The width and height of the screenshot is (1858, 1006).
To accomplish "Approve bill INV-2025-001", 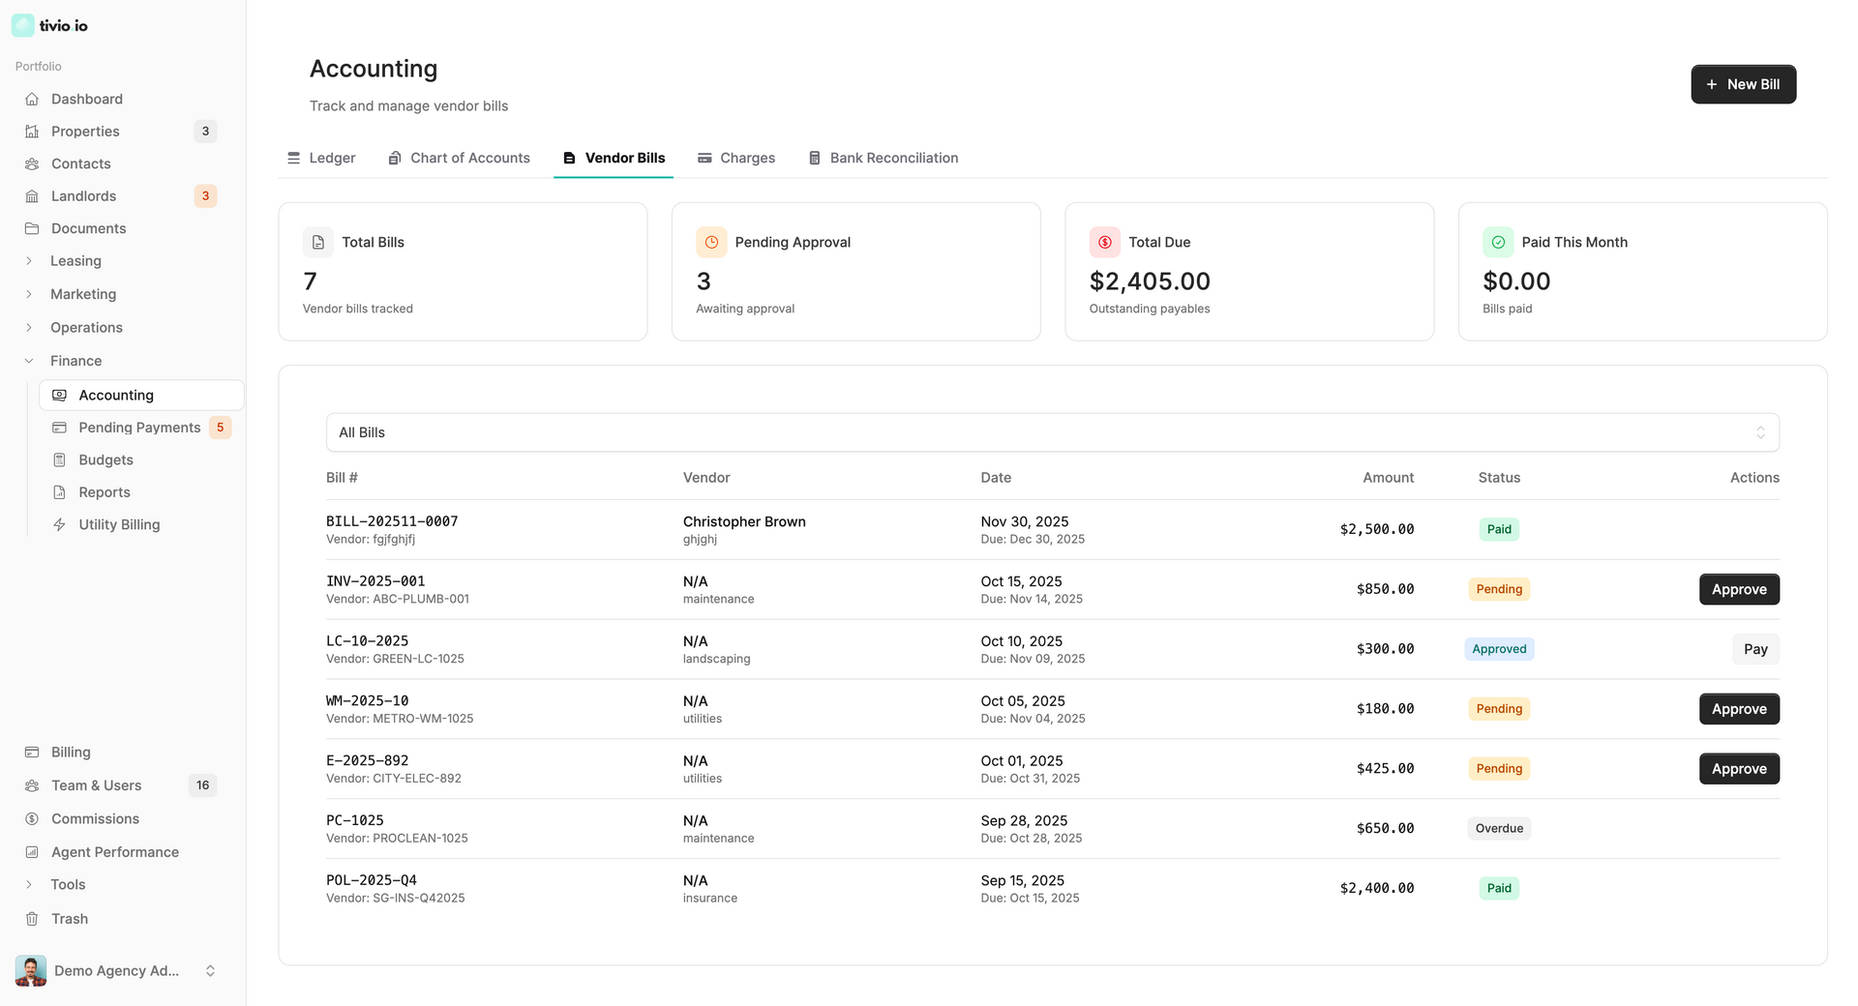I will tap(1738, 589).
